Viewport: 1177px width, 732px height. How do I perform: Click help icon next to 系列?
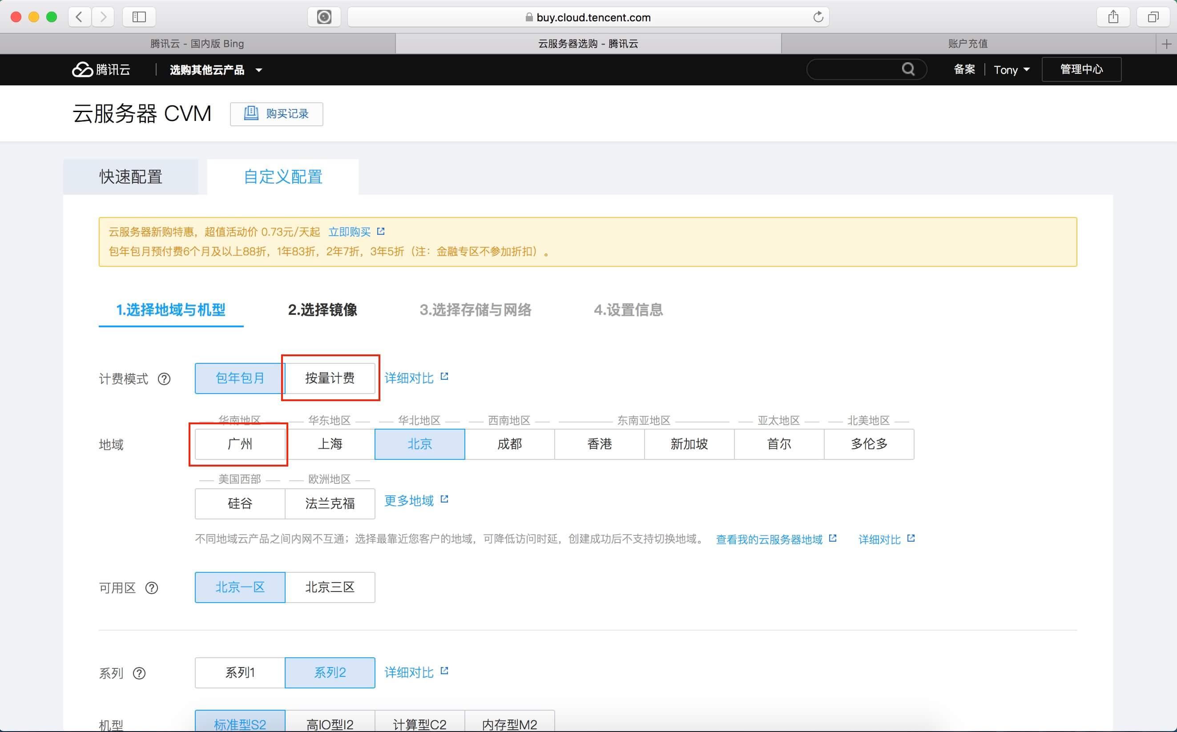(x=139, y=673)
